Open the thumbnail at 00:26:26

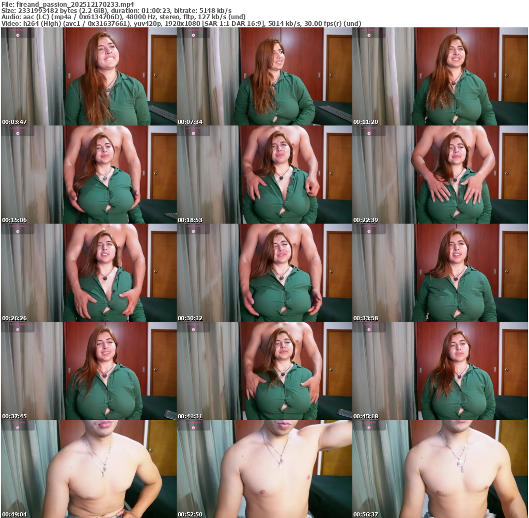[x=88, y=273]
